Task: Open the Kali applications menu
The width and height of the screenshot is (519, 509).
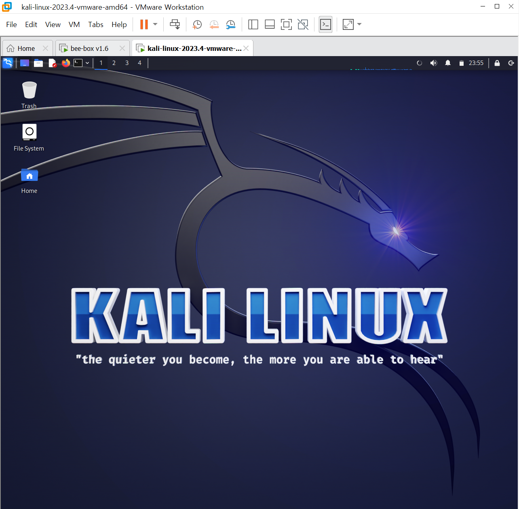Action: (8, 63)
